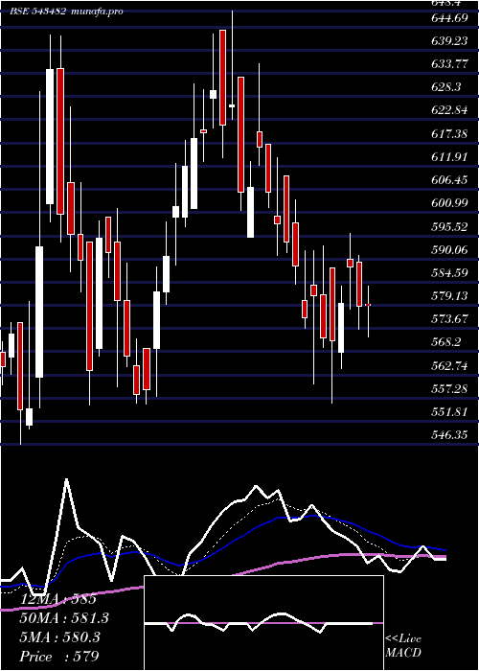Select the 617.38 price axis label
The image size is (479, 671).
pos(449,134)
